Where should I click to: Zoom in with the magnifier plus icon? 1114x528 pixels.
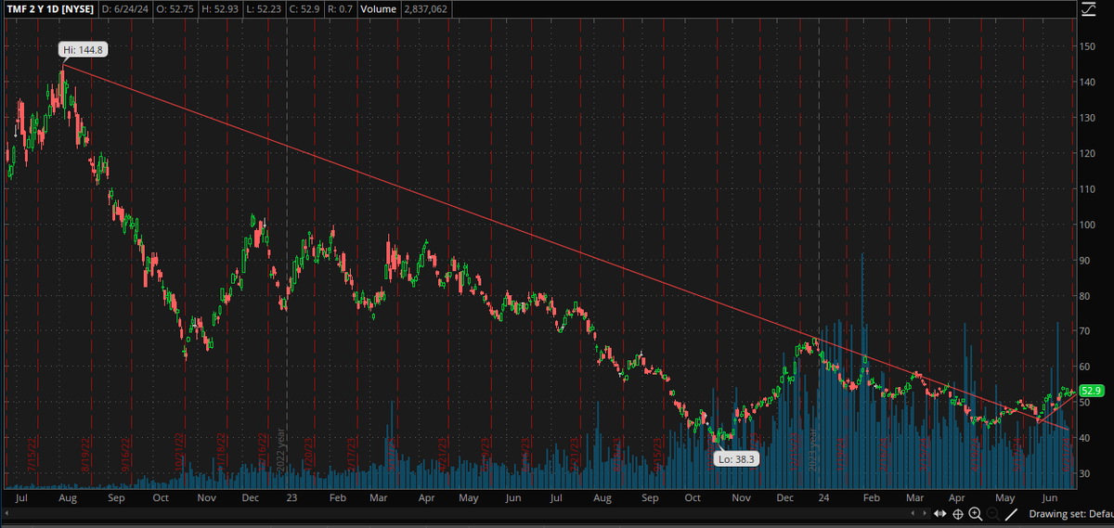976,514
